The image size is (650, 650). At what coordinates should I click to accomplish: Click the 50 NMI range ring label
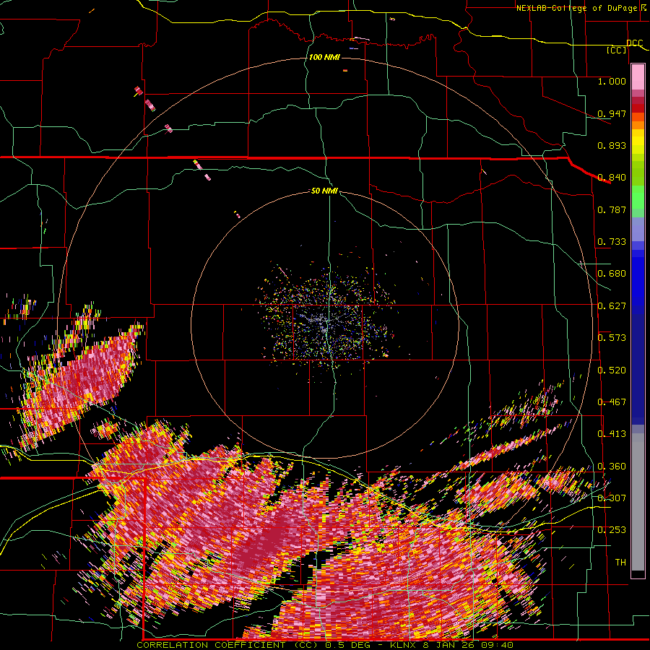tap(324, 191)
